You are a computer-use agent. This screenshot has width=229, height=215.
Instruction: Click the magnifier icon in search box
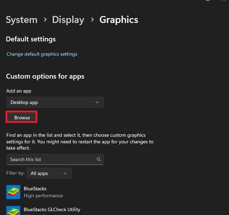[x=99, y=159]
